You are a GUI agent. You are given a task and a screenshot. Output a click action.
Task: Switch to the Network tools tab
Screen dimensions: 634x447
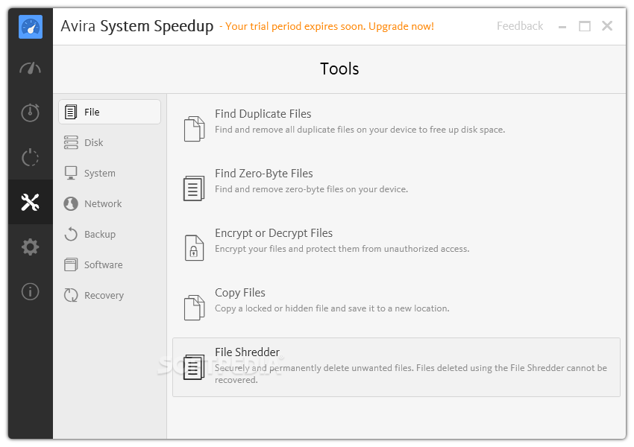tap(109, 203)
